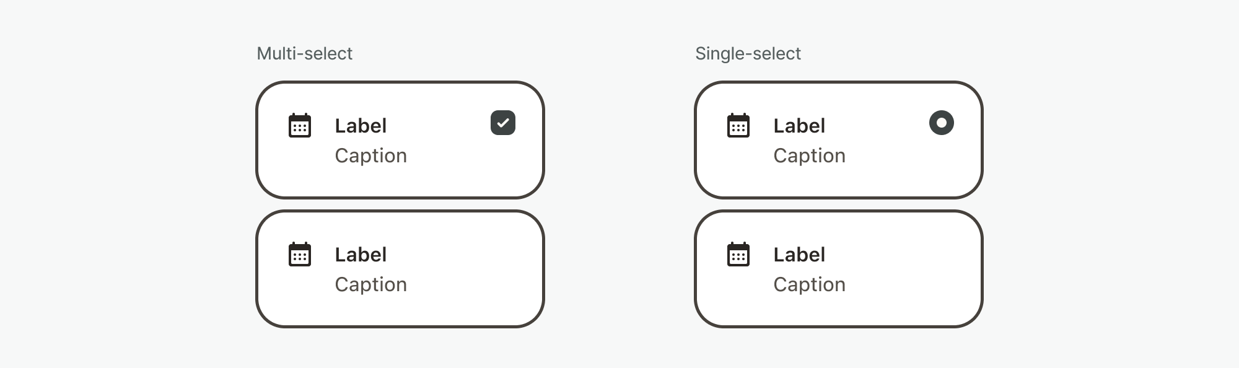Click Label text in selected Single-select card

[x=799, y=126]
